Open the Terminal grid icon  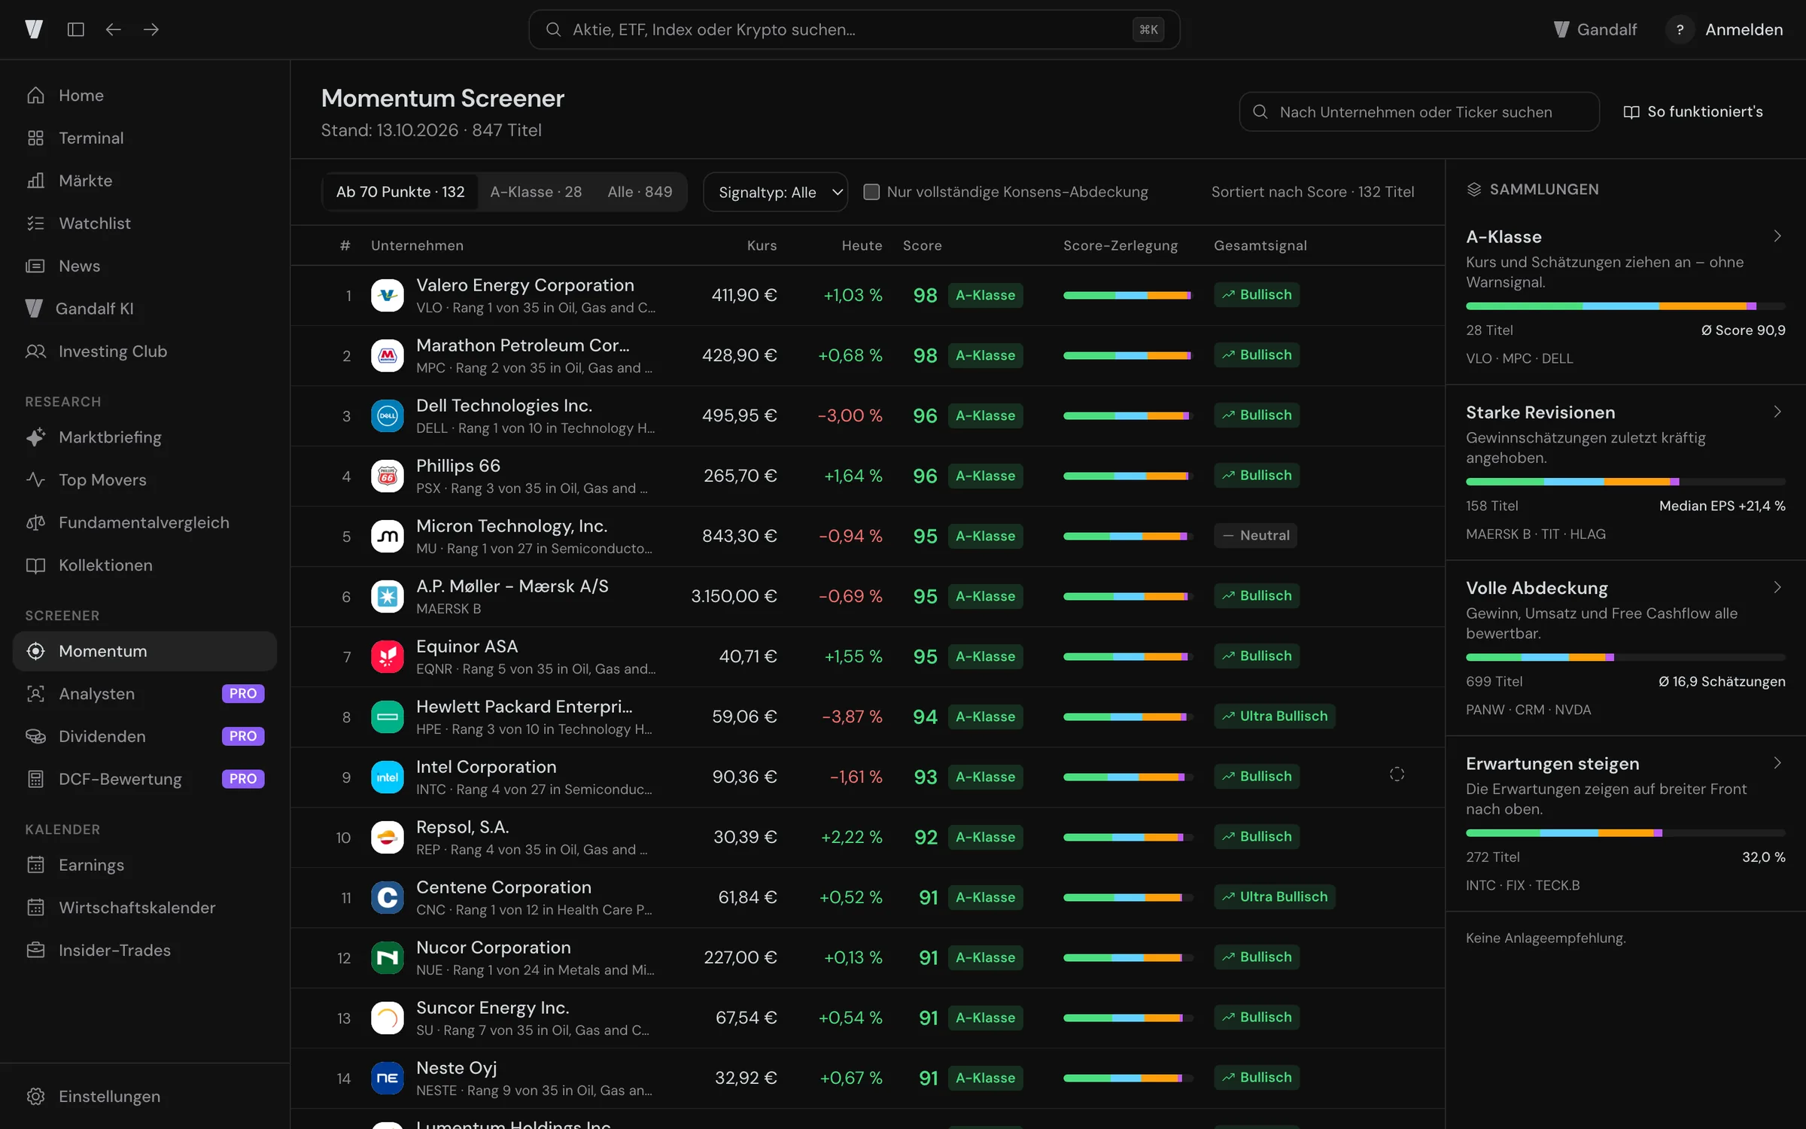(35, 138)
